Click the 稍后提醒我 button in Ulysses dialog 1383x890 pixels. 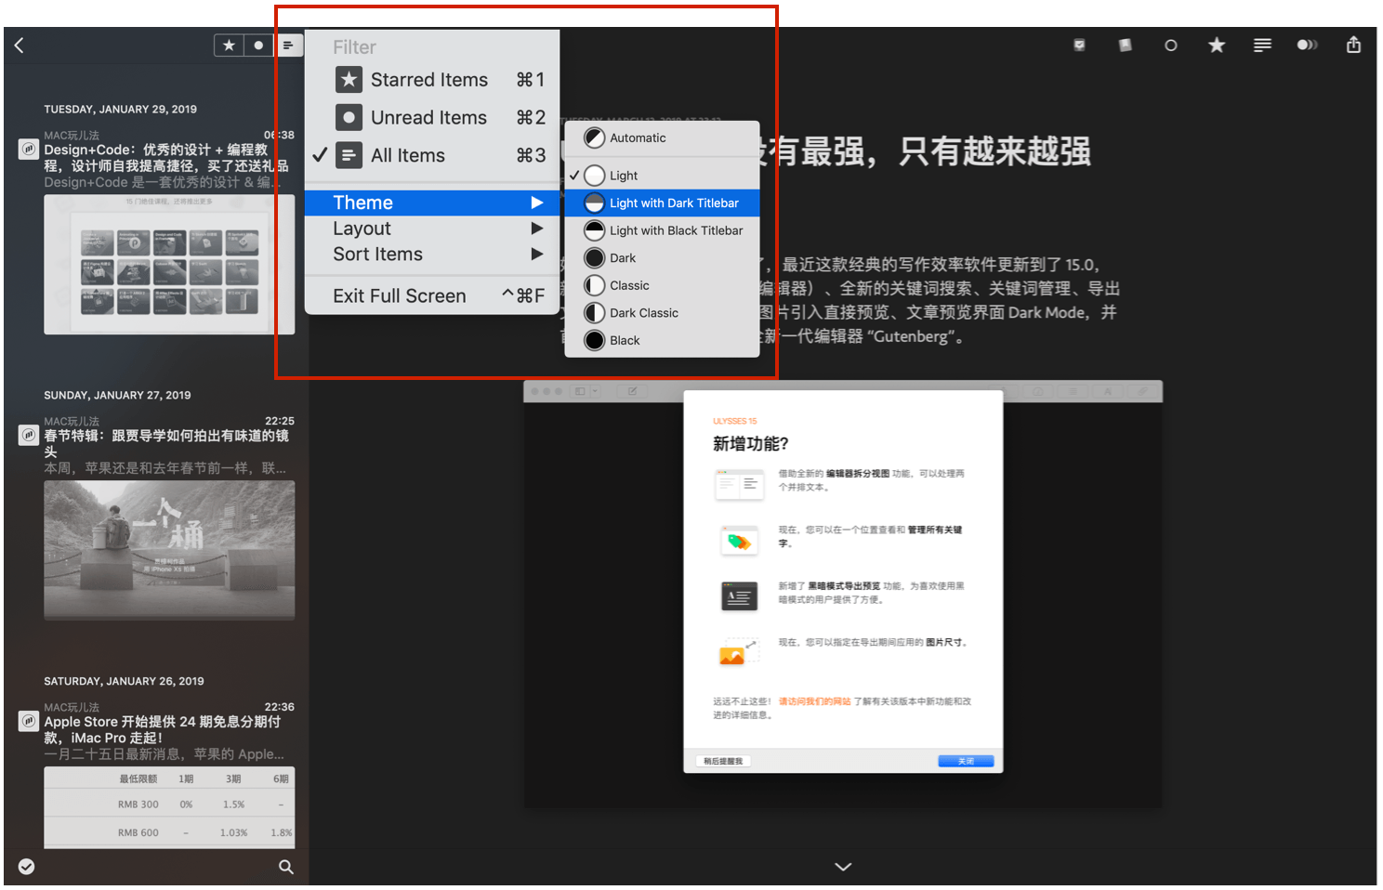[x=723, y=761]
